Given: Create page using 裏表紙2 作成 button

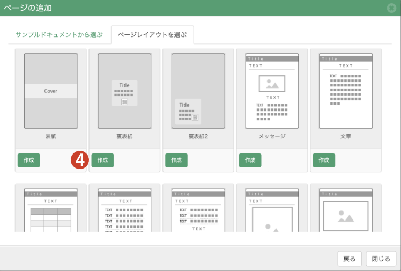Looking at the screenshot, I should tap(176, 160).
